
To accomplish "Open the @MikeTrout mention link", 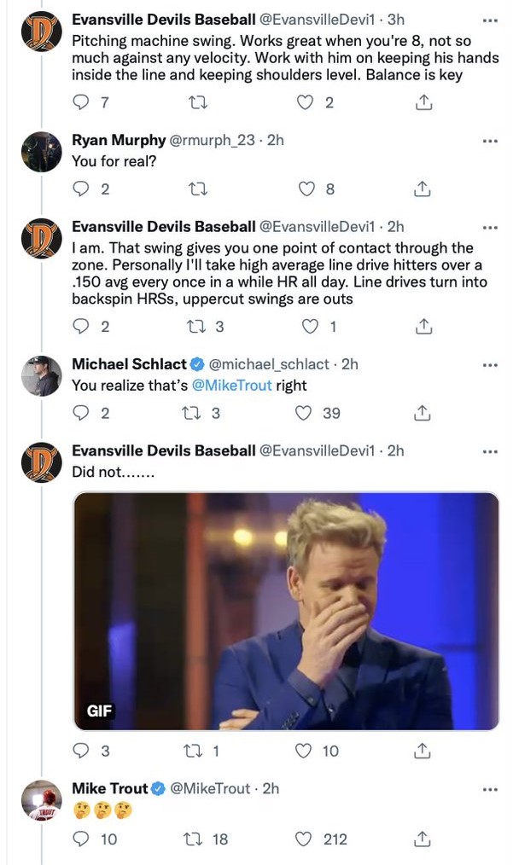I will pyautogui.click(x=231, y=386).
